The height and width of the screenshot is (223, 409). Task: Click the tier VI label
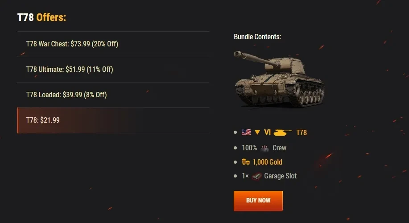[x=268, y=132]
